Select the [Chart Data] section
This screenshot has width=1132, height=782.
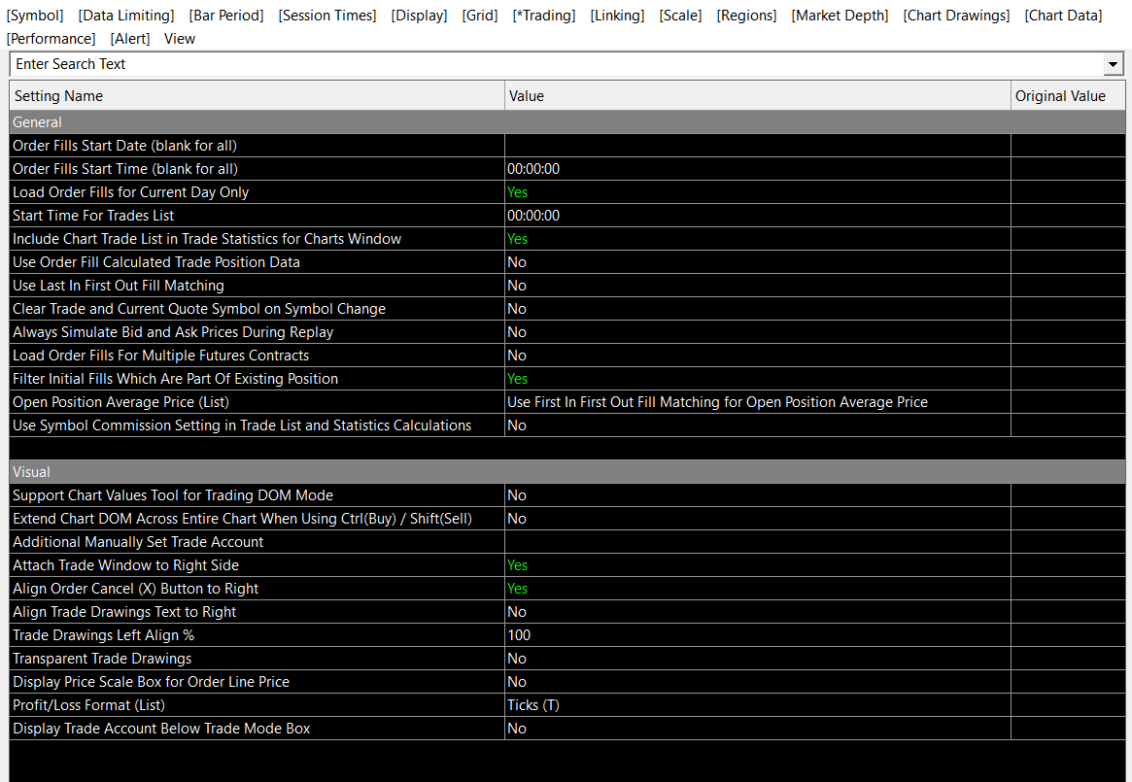(x=1063, y=16)
